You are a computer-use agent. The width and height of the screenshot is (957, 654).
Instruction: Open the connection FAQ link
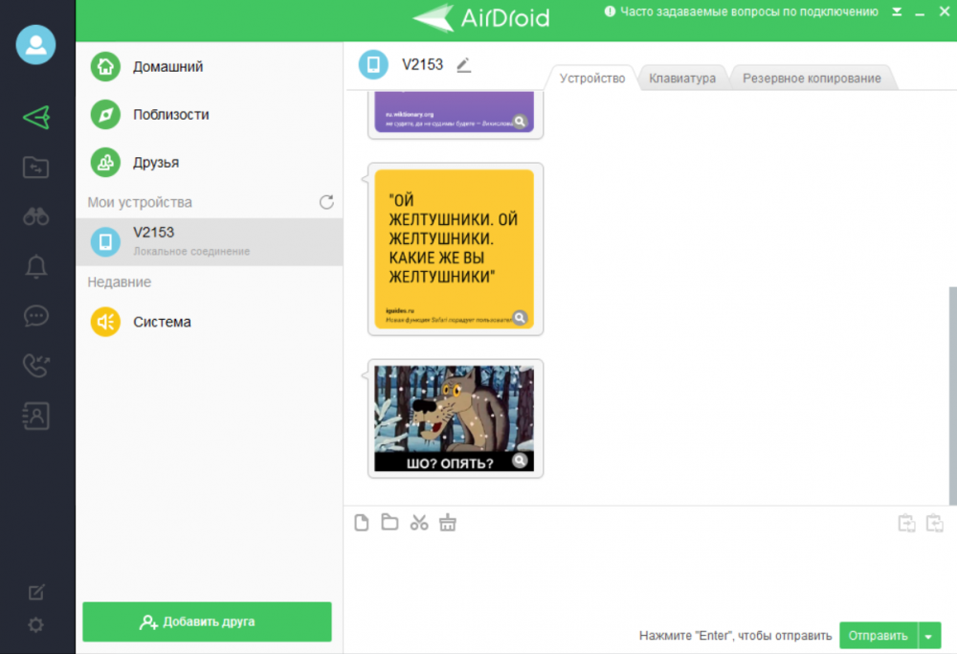pos(742,11)
